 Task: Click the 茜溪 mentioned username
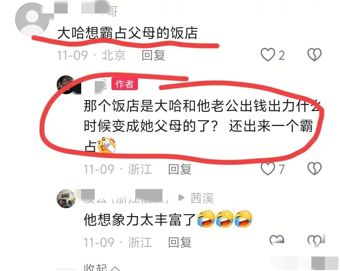(x=202, y=198)
